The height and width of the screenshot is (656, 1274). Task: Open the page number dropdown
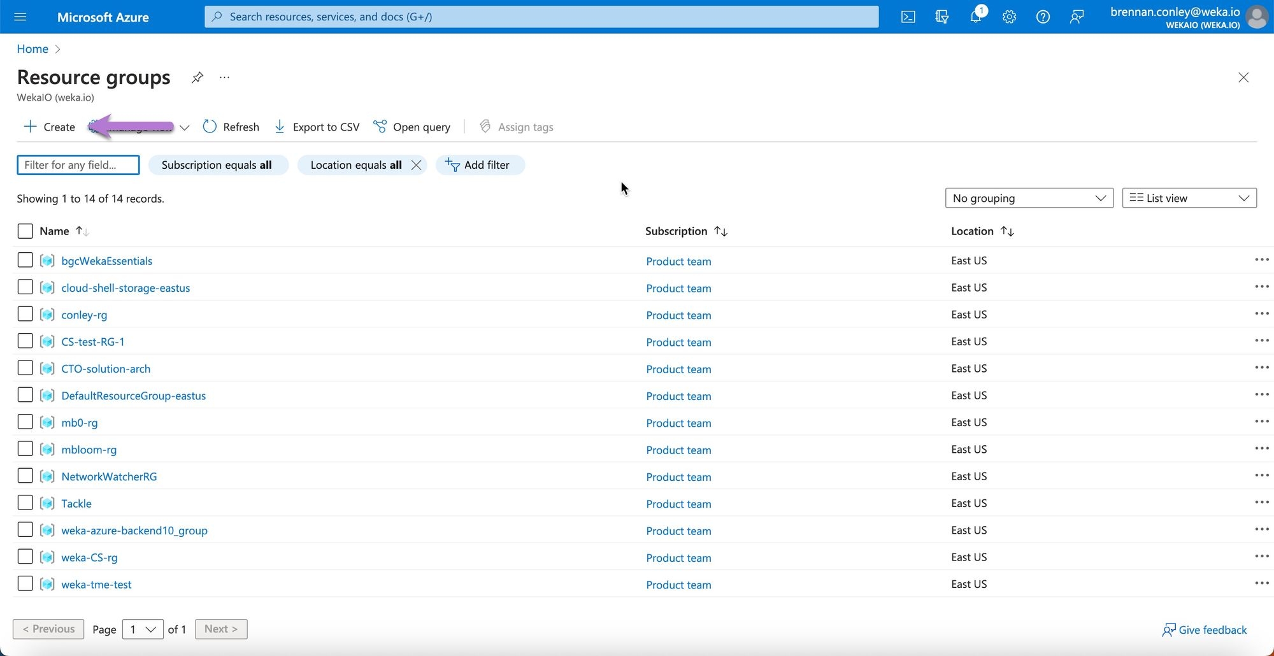(x=143, y=629)
